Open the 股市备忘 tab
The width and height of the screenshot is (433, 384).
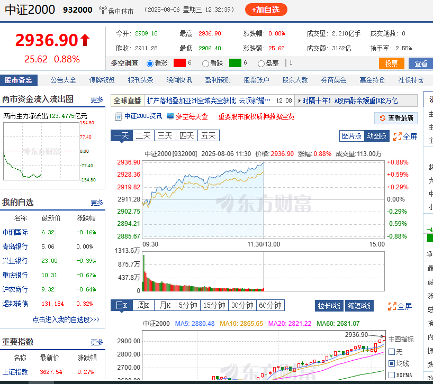click(x=19, y=80)
